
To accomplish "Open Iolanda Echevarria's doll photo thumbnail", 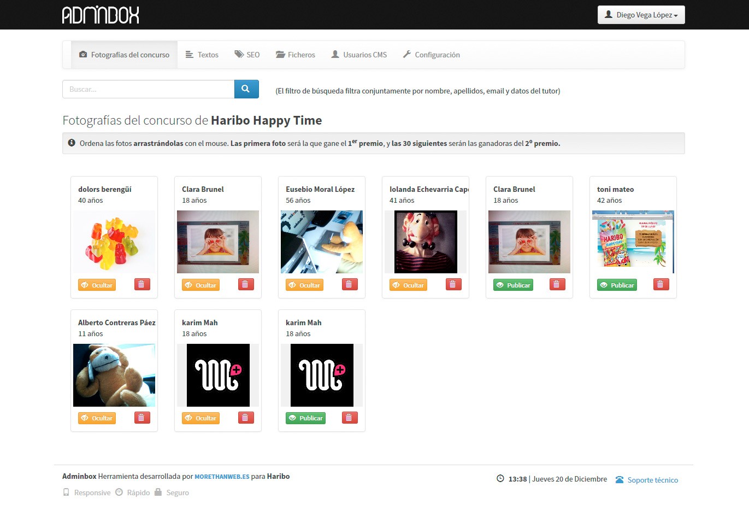I will tap(426, 242).
